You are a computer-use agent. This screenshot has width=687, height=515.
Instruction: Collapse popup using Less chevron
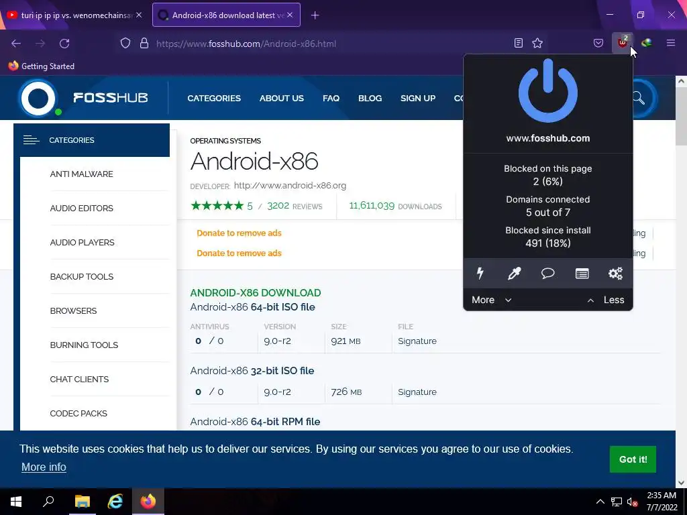coord(606,300)
